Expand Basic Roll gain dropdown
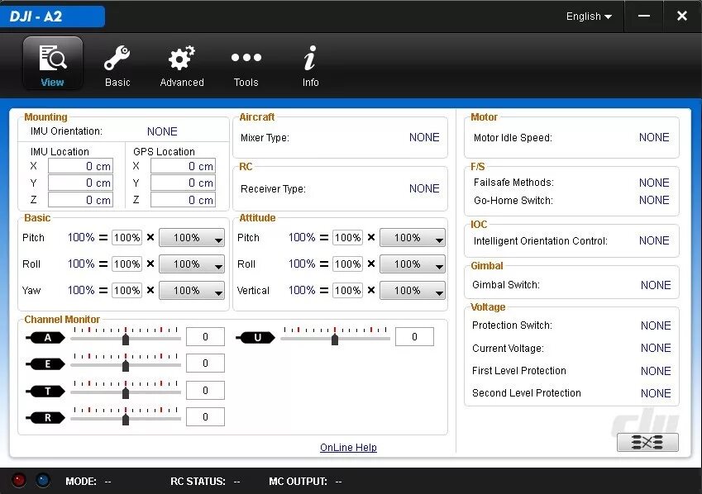Image resolution: width=702 pixels, height=494 pixels. tap(192, 264)
